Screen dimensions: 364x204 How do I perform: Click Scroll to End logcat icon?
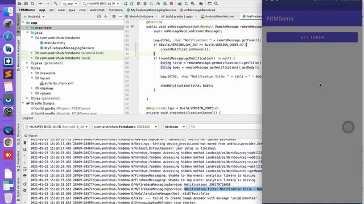[x=25, y=149]
